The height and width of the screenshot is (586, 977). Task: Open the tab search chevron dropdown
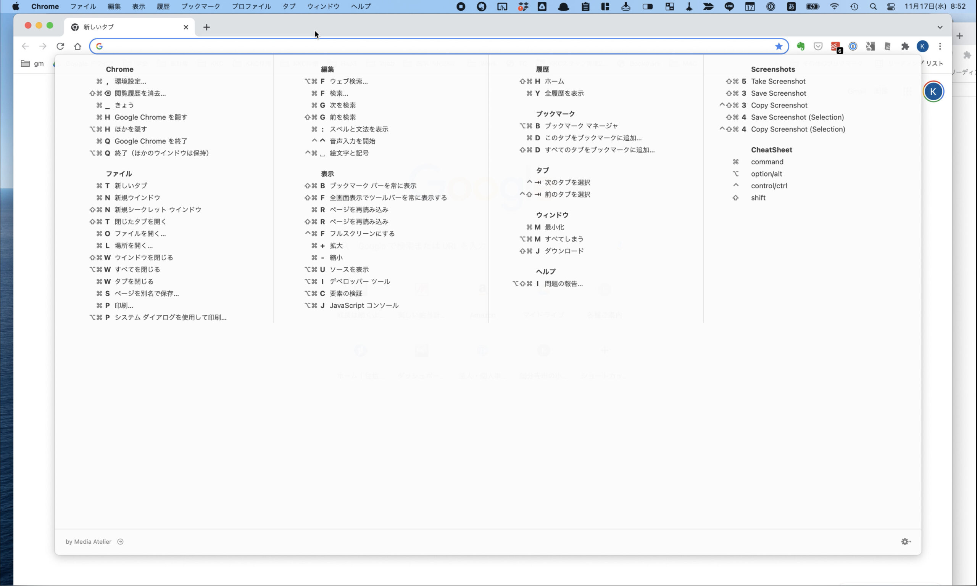click(940, 27)
